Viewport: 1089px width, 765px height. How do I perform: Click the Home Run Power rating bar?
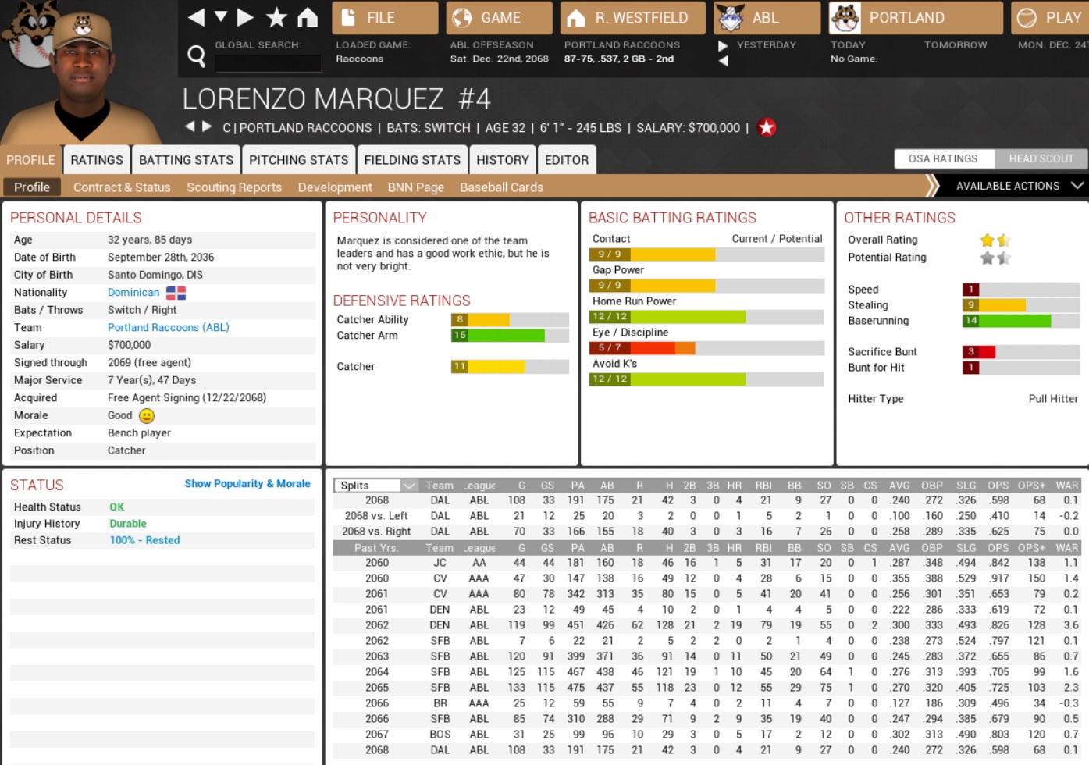706,317
